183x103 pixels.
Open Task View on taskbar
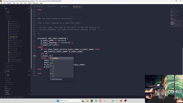83,101
